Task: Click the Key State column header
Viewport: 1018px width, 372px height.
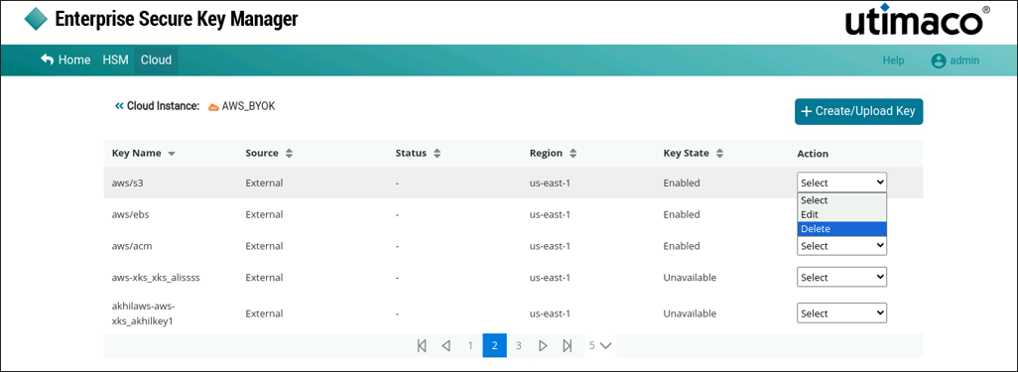Action: (687, 154)
